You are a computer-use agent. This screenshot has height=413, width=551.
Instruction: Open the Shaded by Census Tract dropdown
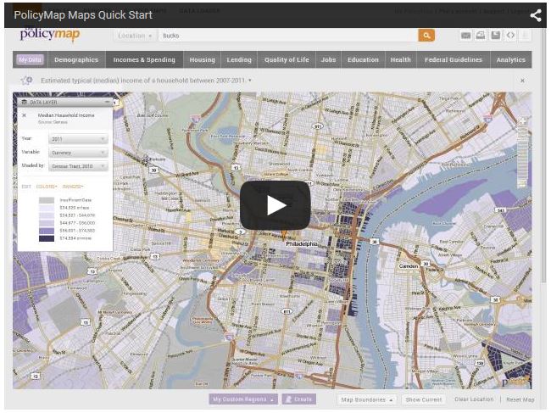click(78, 166)
